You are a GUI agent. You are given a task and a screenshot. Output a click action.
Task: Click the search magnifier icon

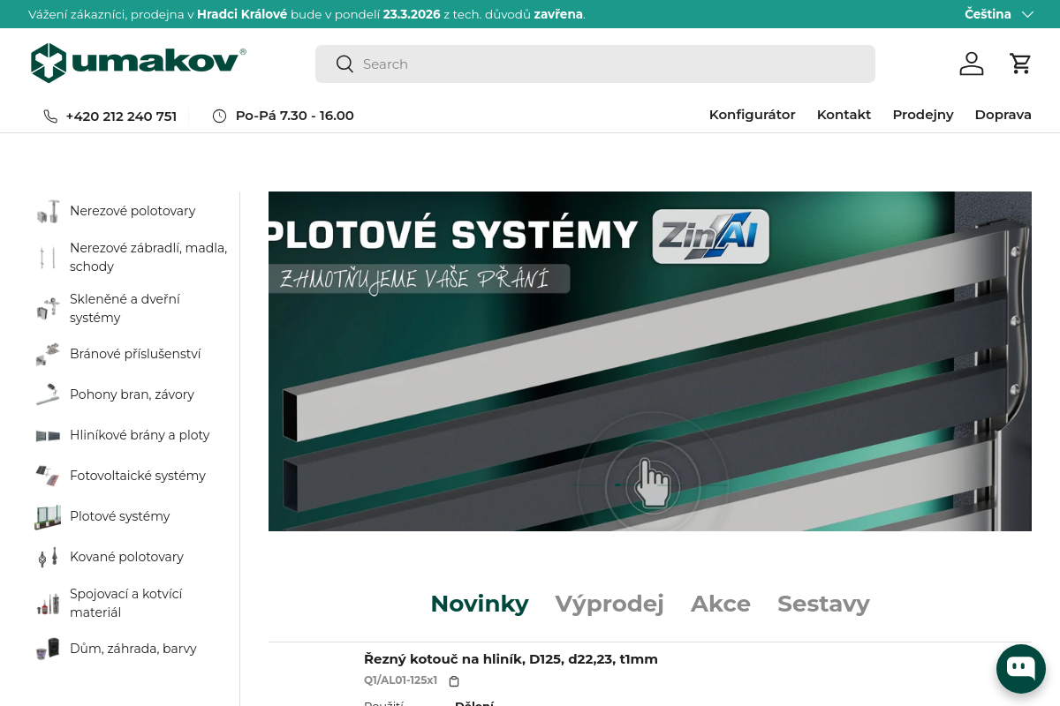point(344,64)
